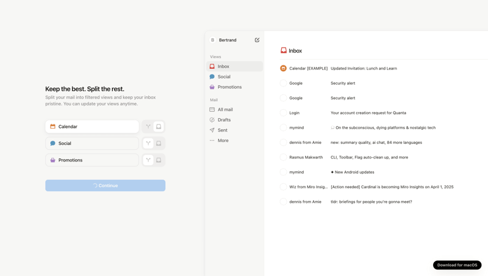Select the Promotions filter field
This screenshot has width=488, height=276.
coord(92,160)
